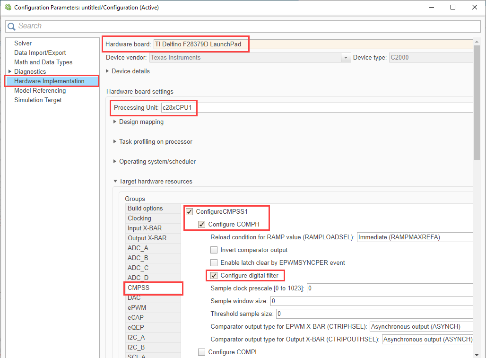486x358 pixels.
Task: Open the Clocking group
Action: (x=139, y=218)
